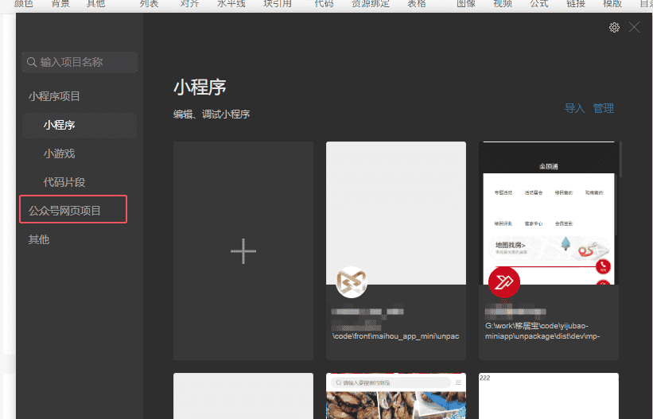The image size is (653, 419).
Task: Click the maihou project logo icon
Action: point(352,282)
